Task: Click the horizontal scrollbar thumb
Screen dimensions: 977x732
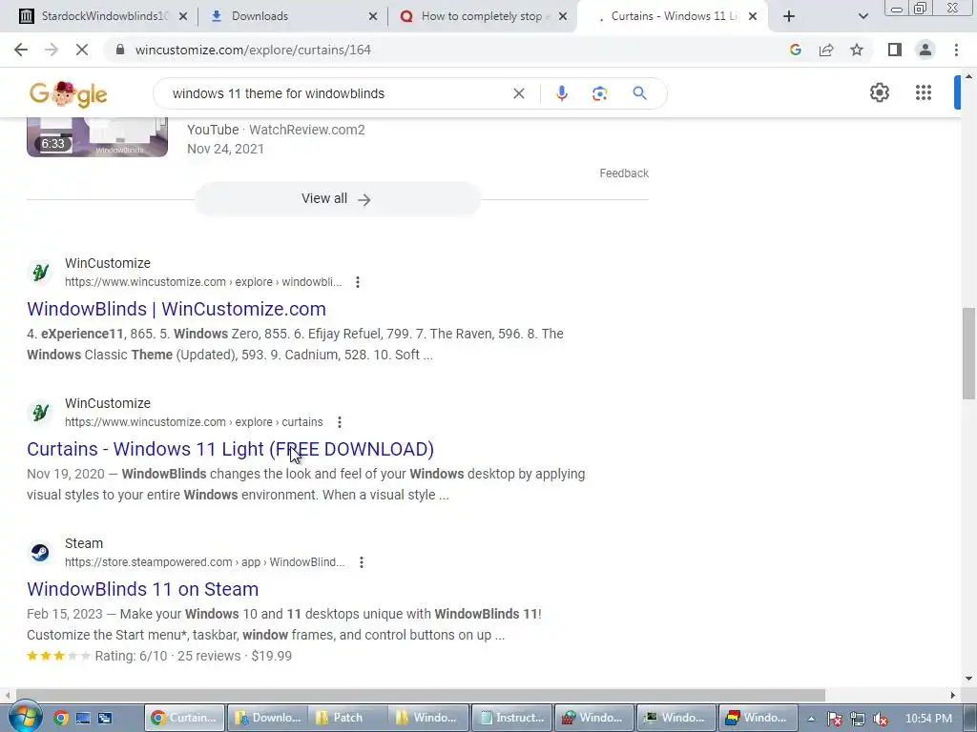Action: point(421,695)
